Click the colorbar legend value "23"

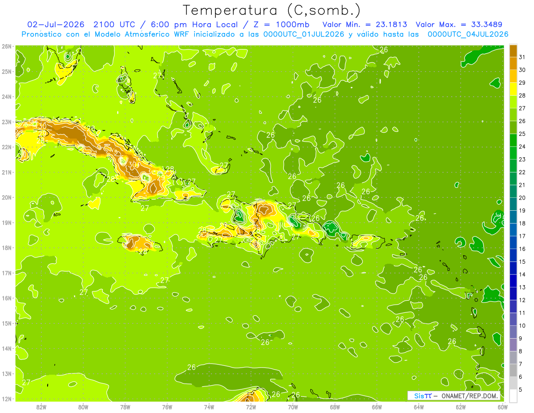[x=522, y=159]
